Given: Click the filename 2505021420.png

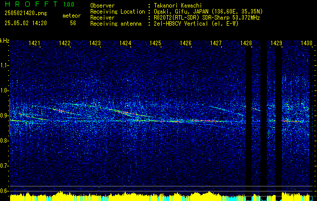Looking at the screenshot, I should coord(26,14).
